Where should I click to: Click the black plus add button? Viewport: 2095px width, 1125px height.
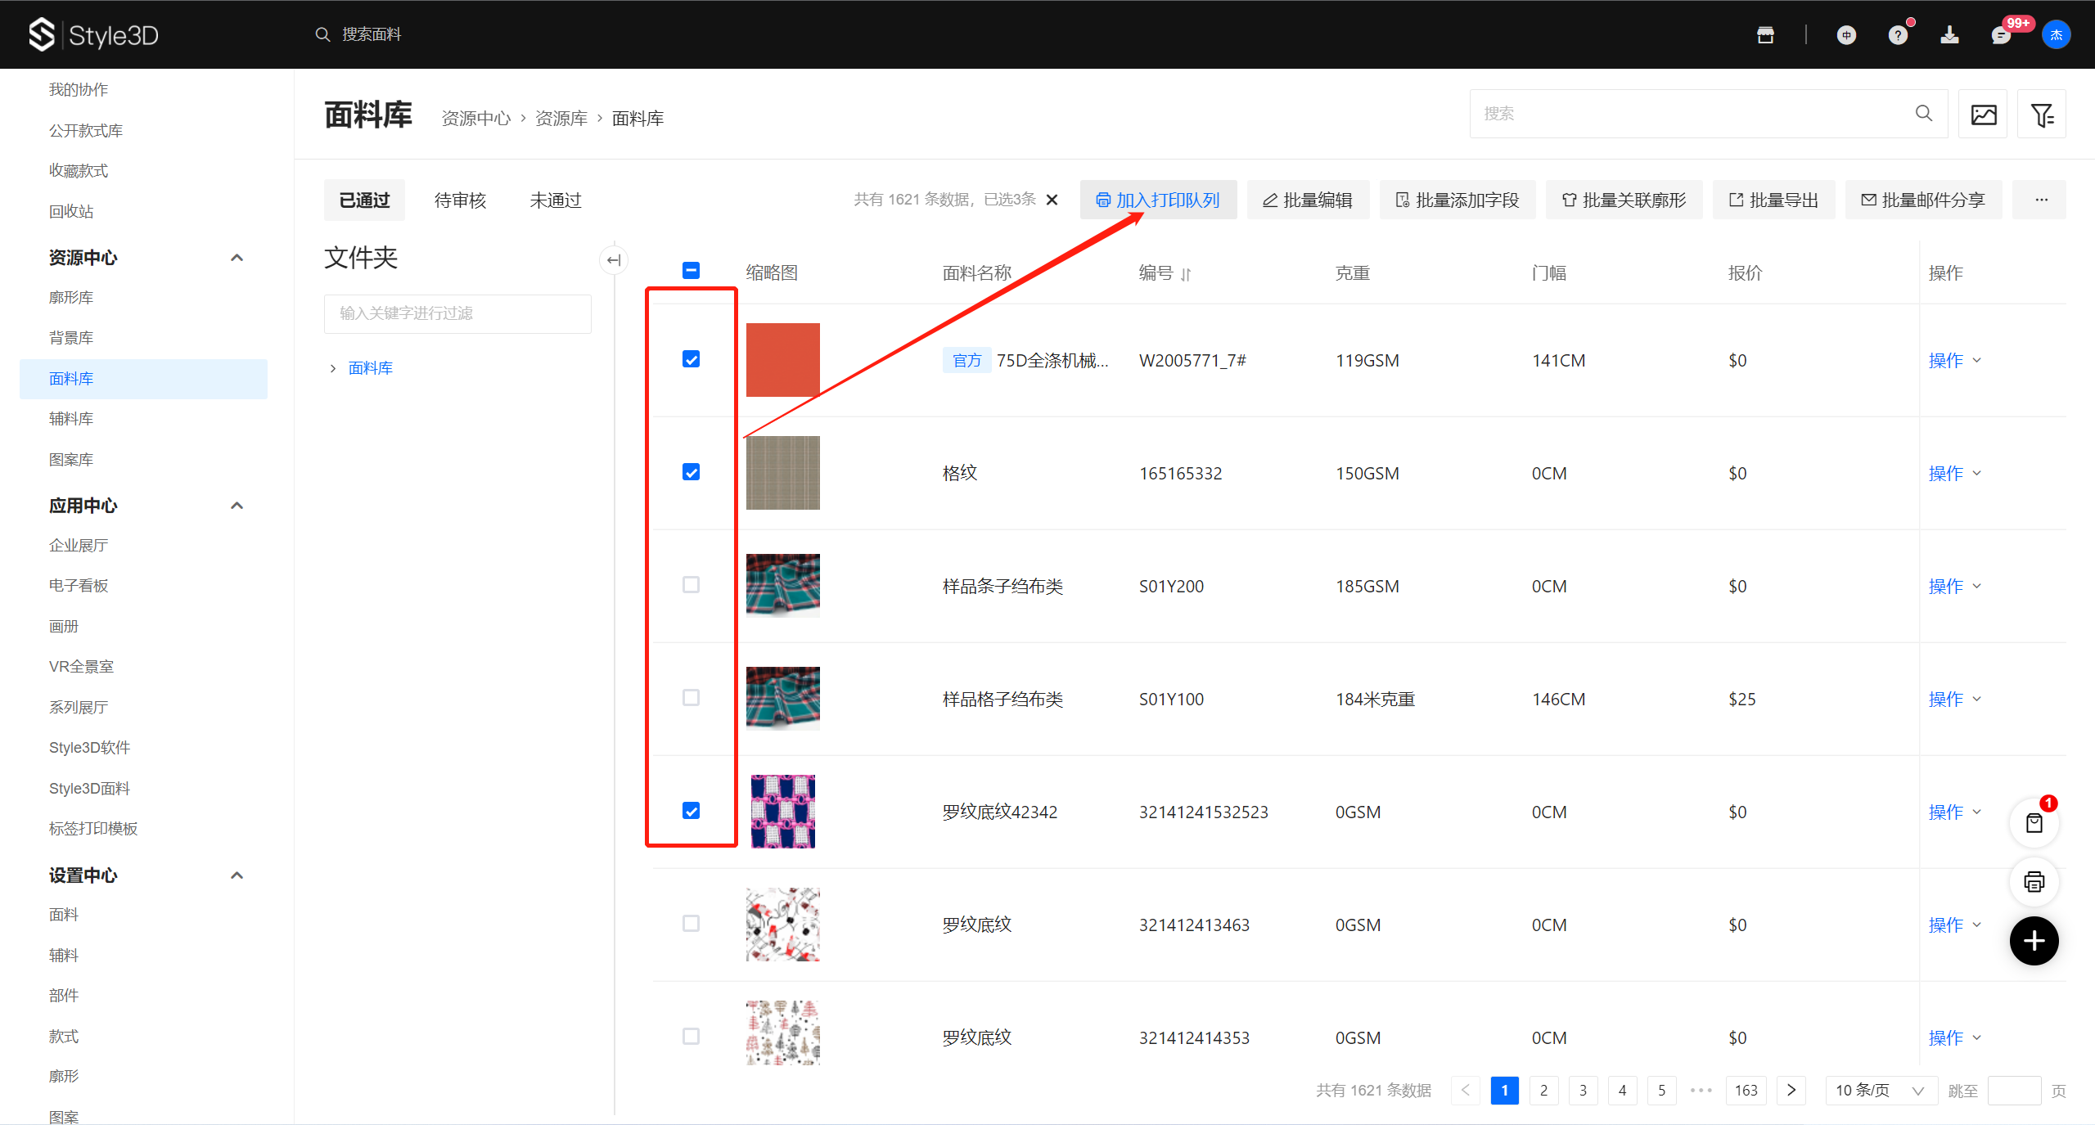pos(2034,941)
